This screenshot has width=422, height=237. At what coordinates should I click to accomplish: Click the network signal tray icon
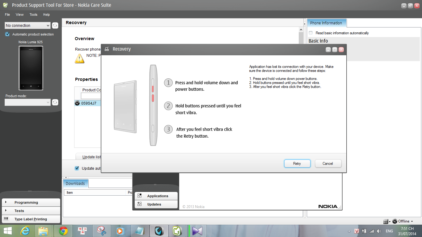click(372, 231)
